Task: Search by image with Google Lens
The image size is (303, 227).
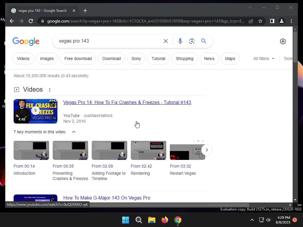Action: coord(192,41)
